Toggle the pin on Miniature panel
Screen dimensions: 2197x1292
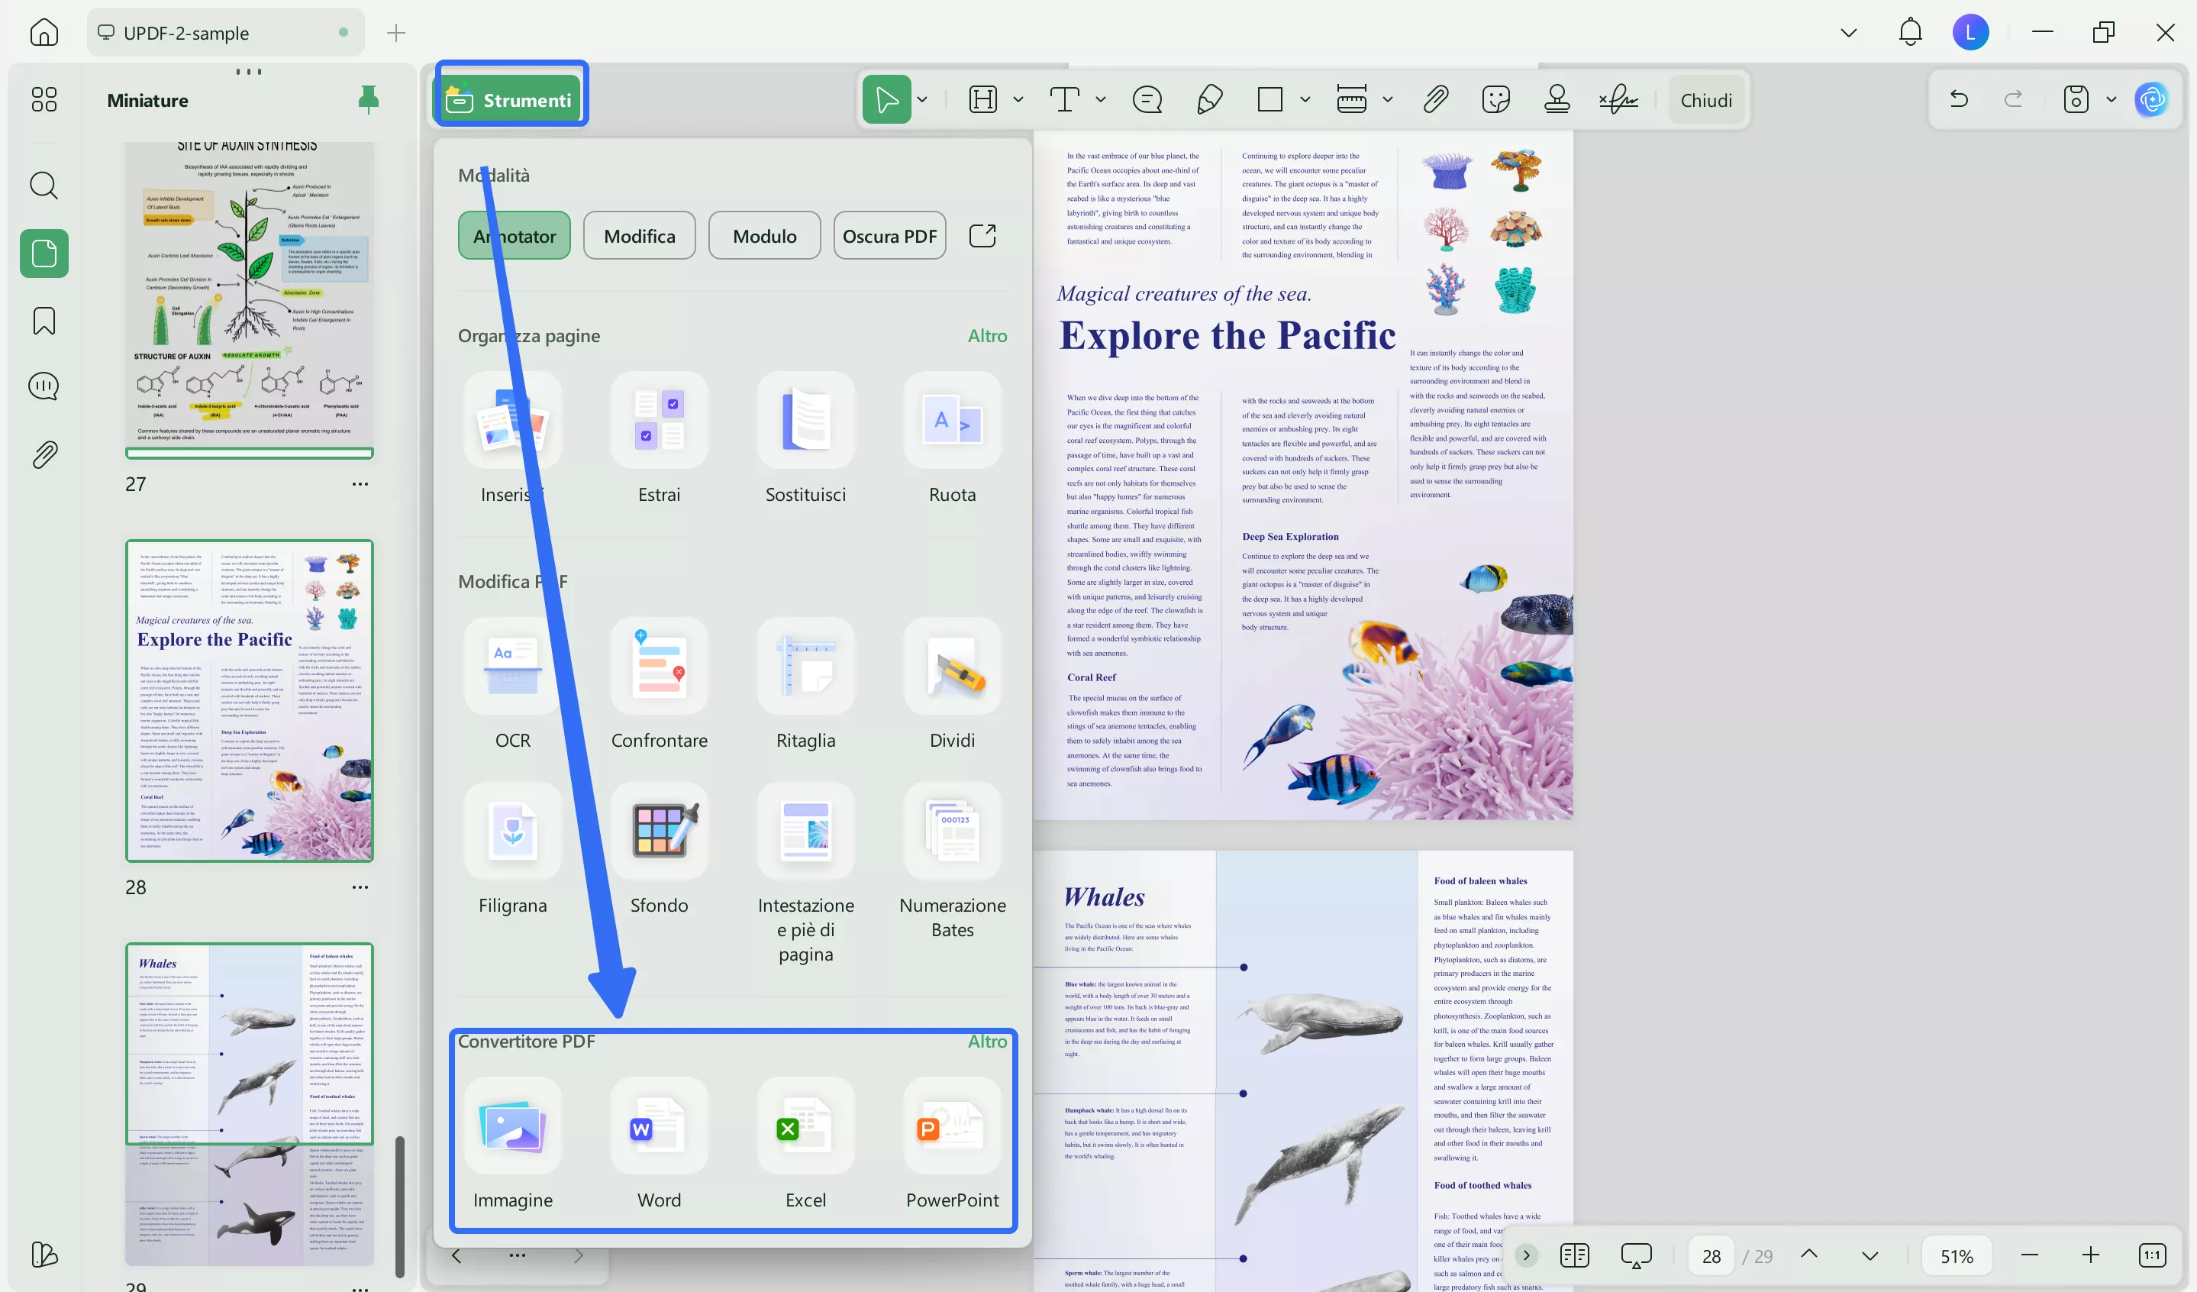[x=369, y=99]
